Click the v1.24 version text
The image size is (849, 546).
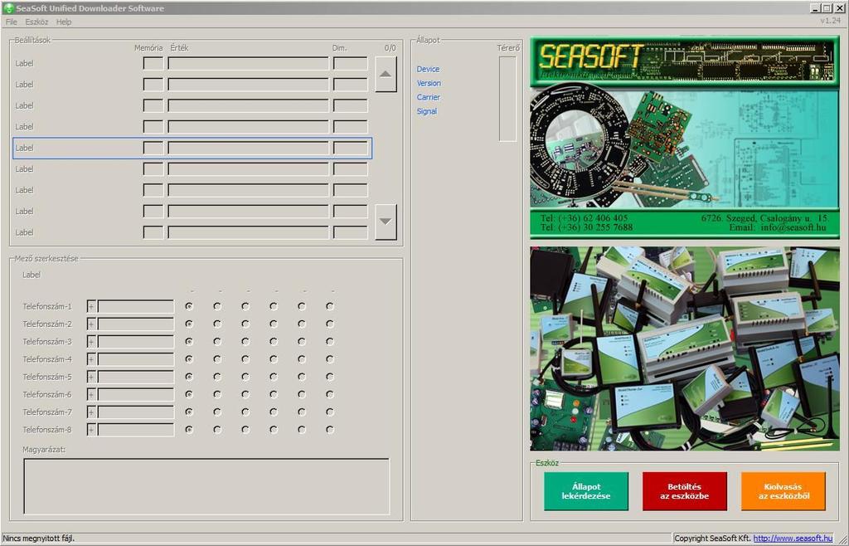pos(830,21)
